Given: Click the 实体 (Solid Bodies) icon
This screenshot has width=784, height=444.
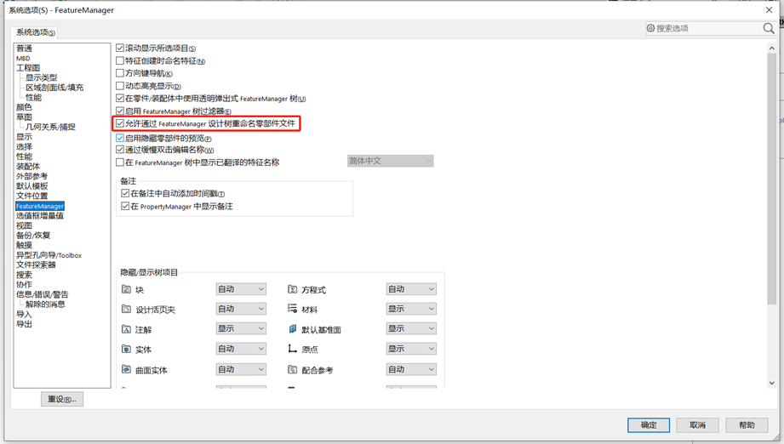Looking at the screenshot, I should click(126, 350).
